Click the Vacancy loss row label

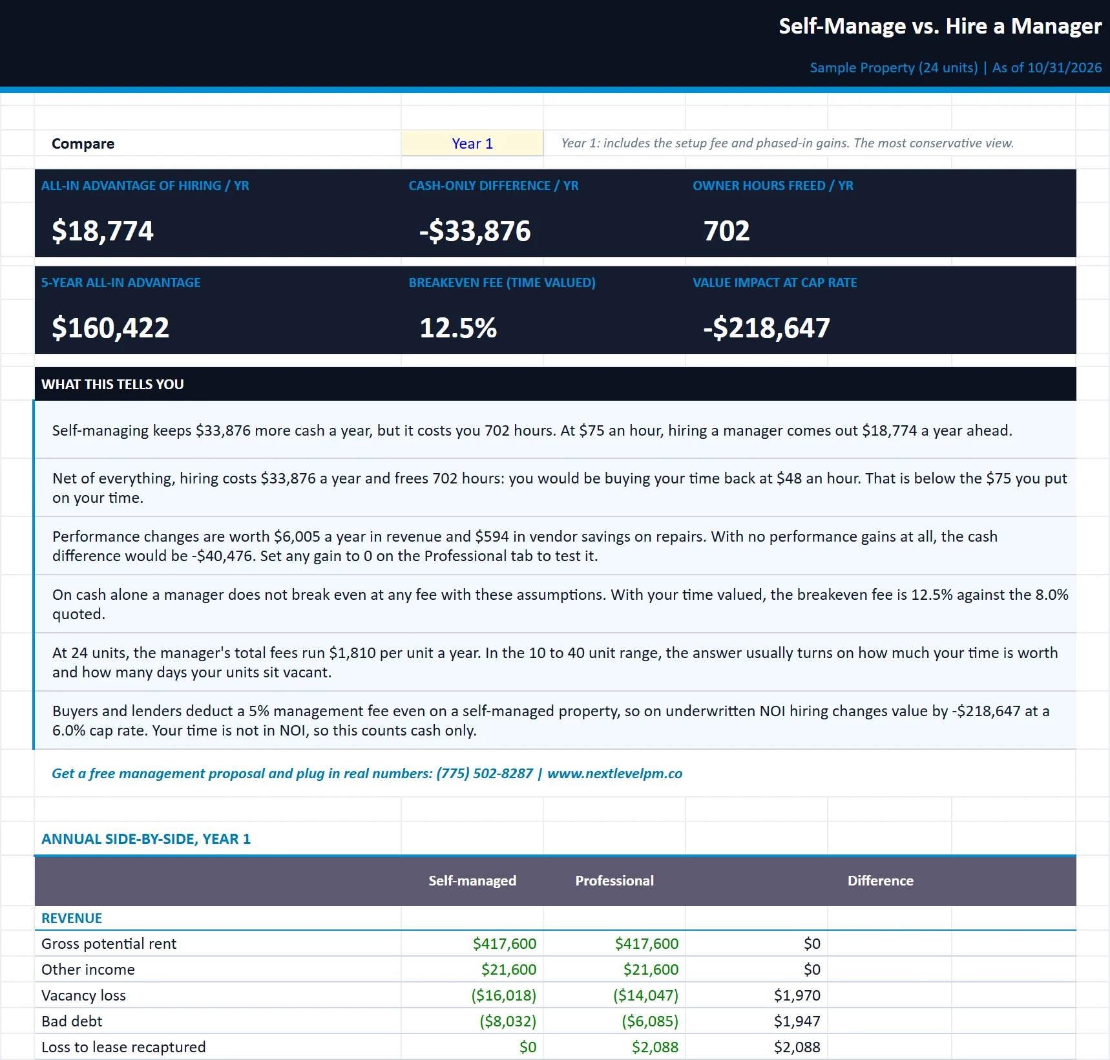(83, 995)
